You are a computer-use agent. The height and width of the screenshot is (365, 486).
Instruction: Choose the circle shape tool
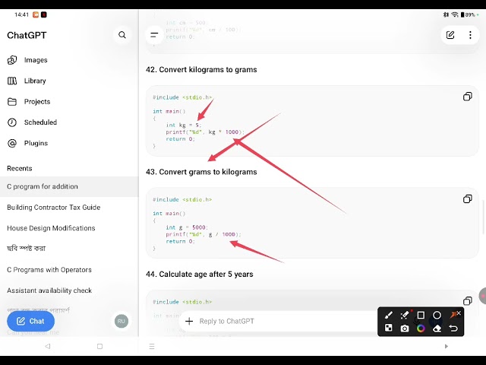point(437,316)
